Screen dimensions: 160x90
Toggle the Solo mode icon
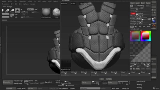pos(17,11)
